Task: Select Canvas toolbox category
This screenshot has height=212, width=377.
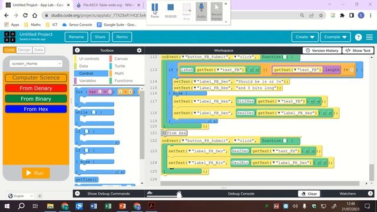Action: tap(121, 59)
